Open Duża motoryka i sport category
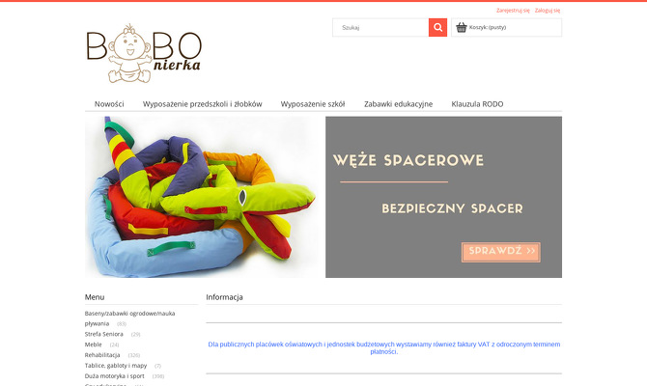 click(114, 376)
